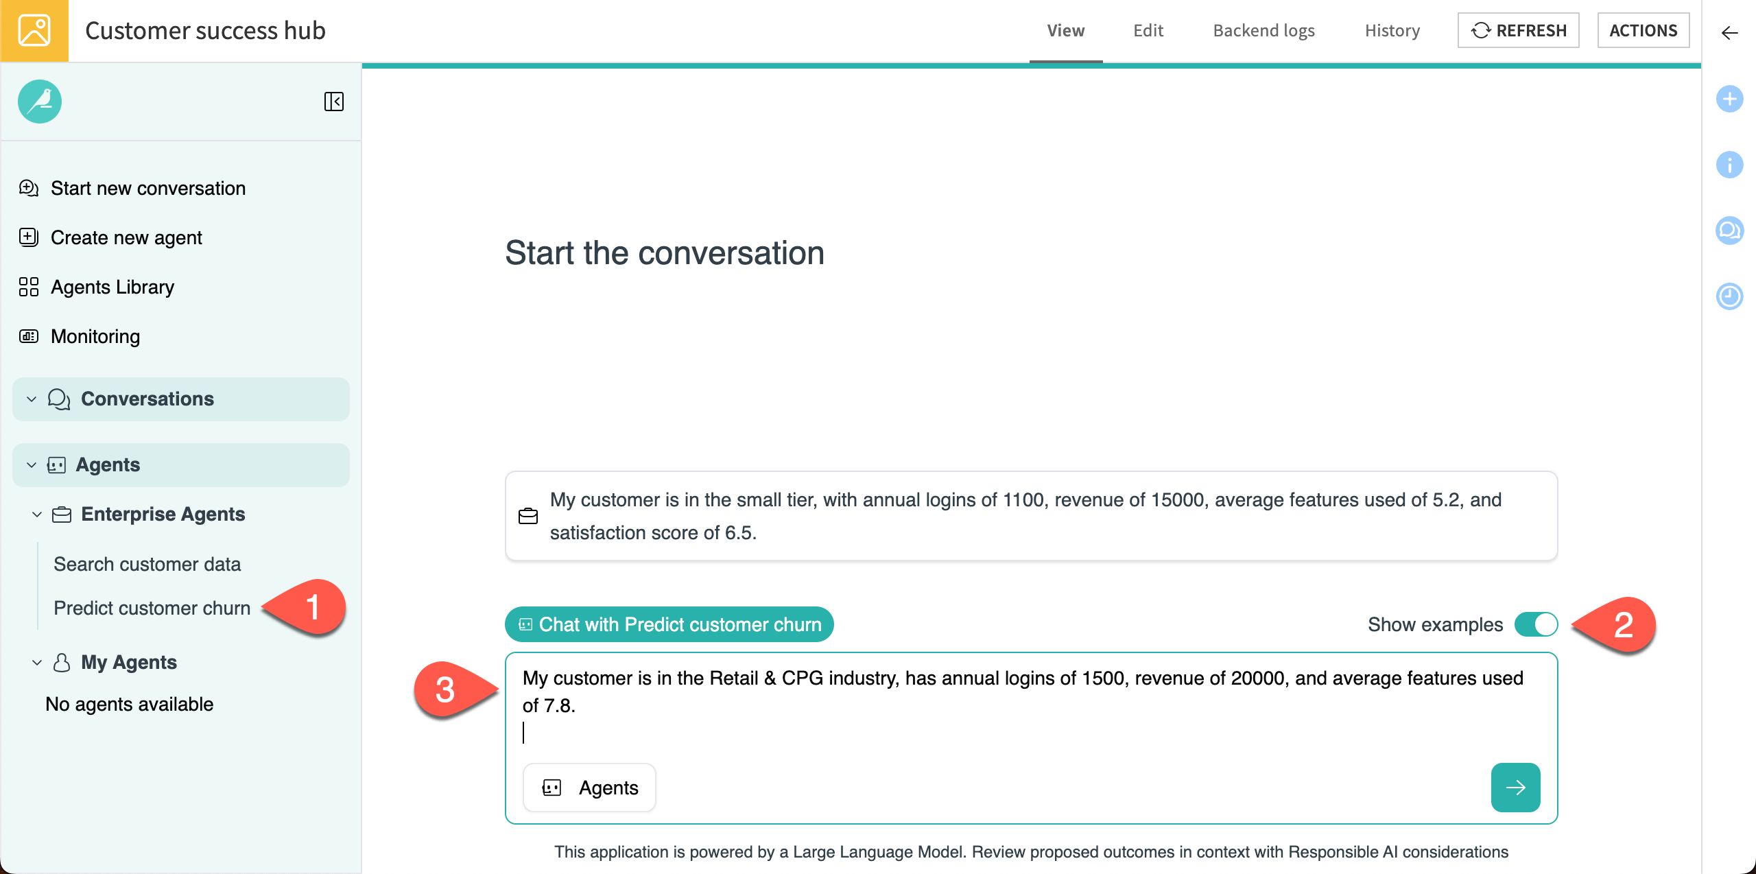Collapse the Conversations section

click(x=32, y=399)
